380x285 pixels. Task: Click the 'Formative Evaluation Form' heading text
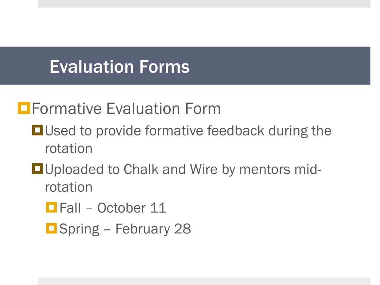[x=126, y=108]
